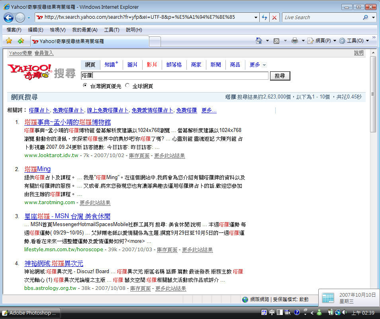The height and width of the screenshot is (319, 380).
Task: Switch to the 部落格 search tab
Action: point(174,65)
